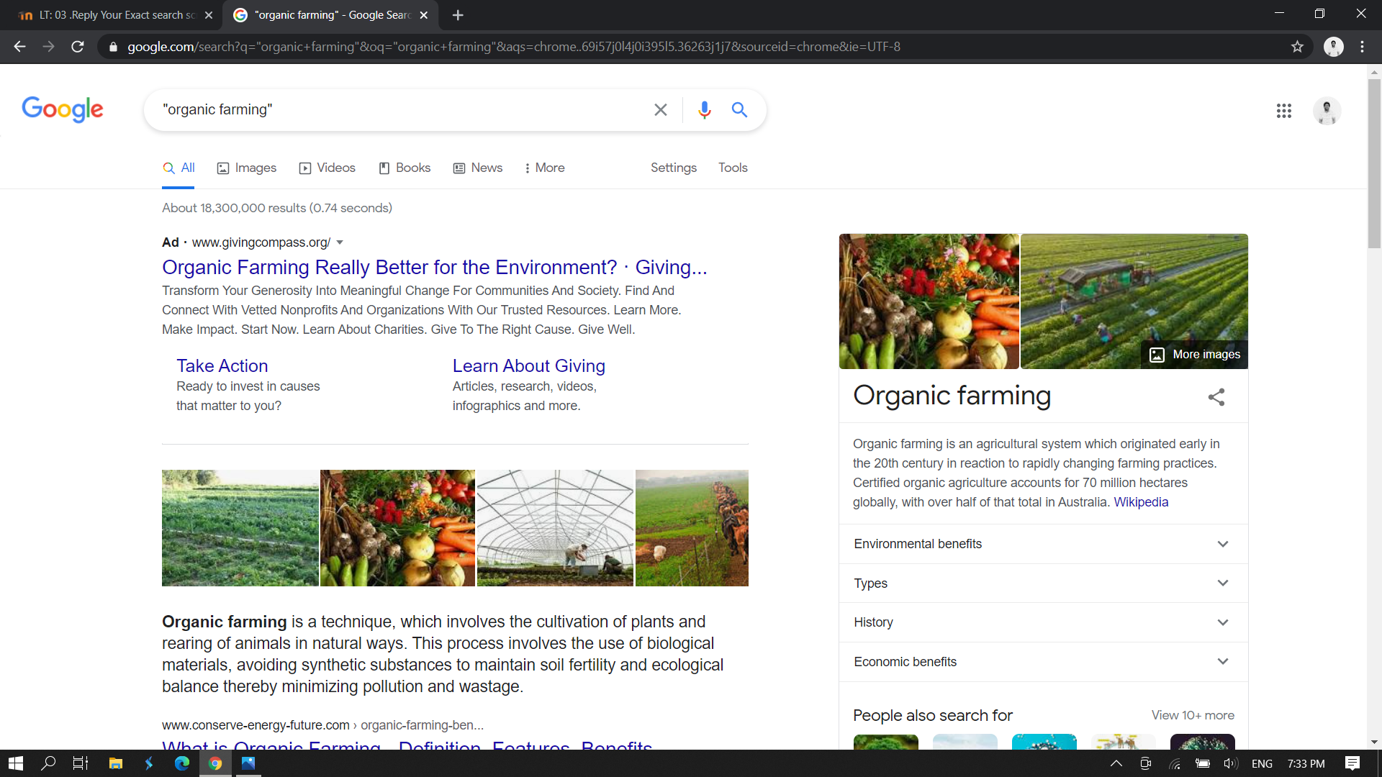Viewport: 1382px width, 777px height.
Task: Select the All results tab
Action: [x=179, y=168]
